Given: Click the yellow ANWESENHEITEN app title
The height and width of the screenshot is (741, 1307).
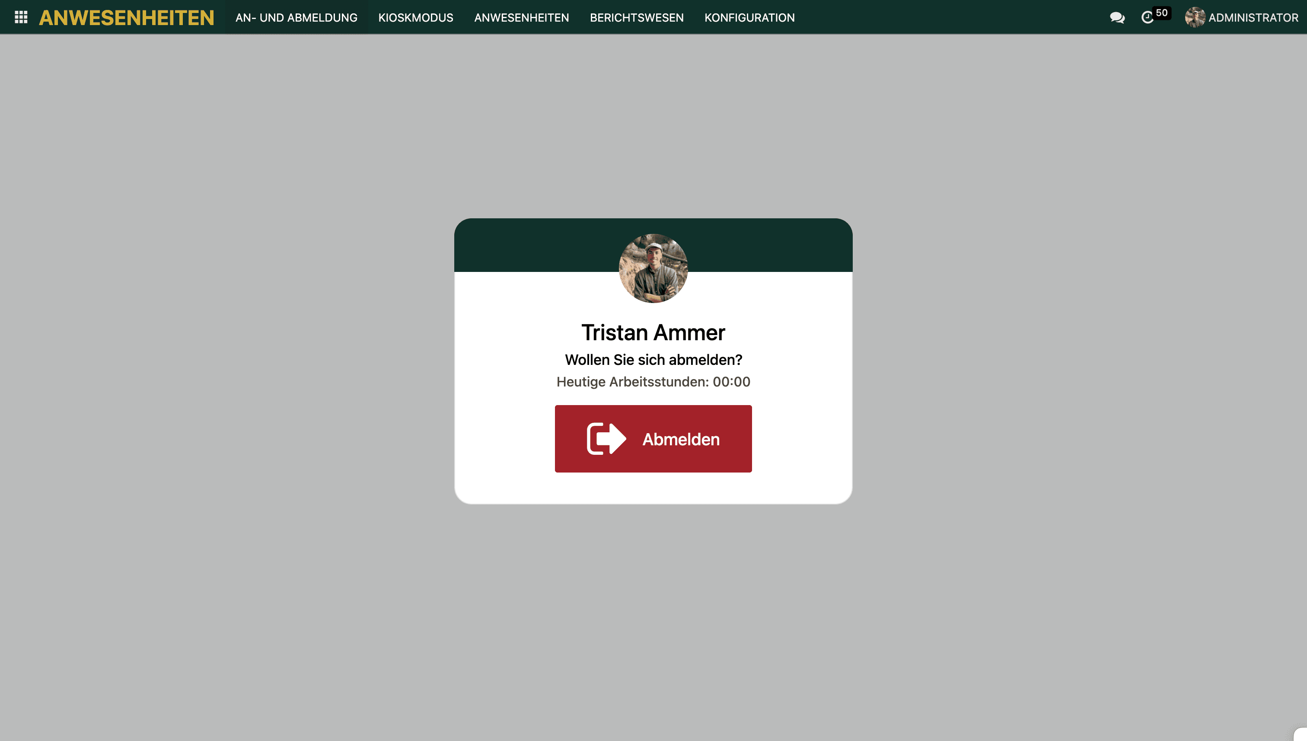Looking at the screenshot, I should [x=126, y=18].
